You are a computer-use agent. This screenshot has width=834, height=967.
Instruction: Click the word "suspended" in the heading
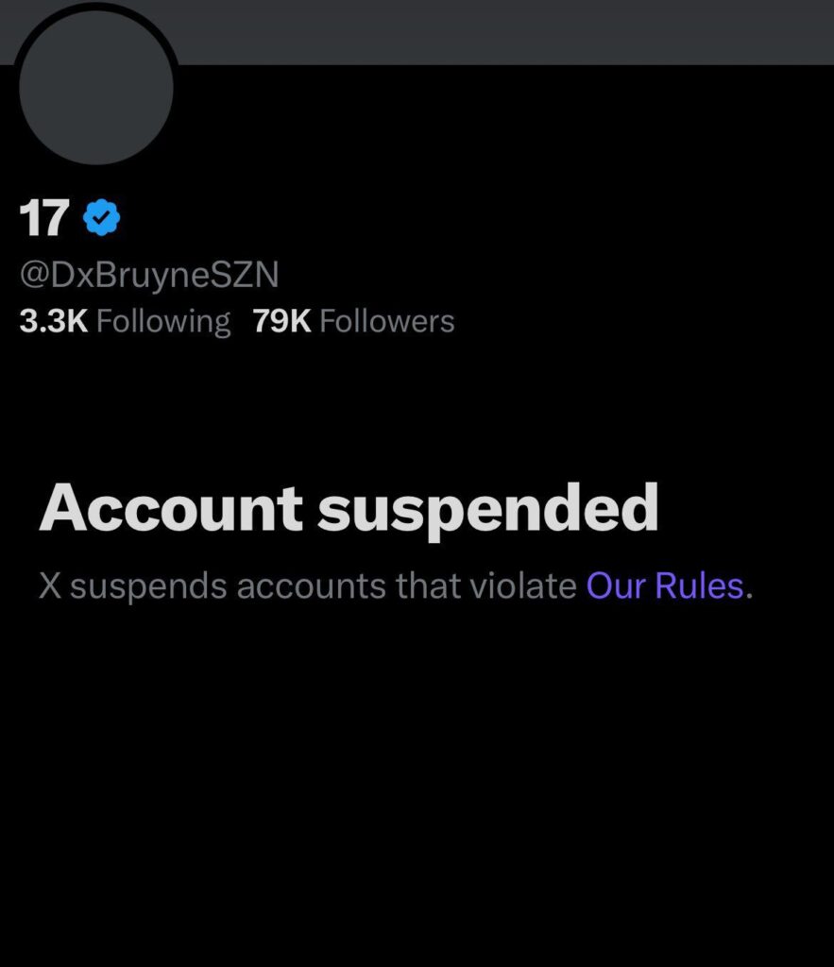[487, 507]
